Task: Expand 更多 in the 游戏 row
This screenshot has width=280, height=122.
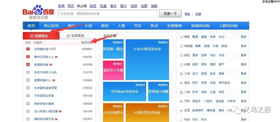Action: click(x=243, y=83)
